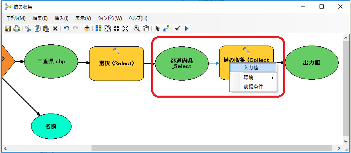The height and width of the screenshot is (153, 351).
Task: Validate the model with checkmark icon
Action: [x=177, y=28]
